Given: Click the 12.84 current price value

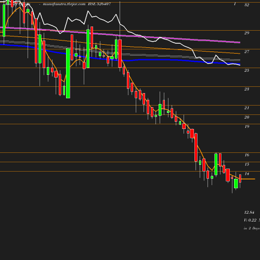Looking at the screenshot, I should click(249, 212).
